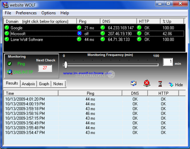Select the result row 10/13/2009-3:54:47 PM
Viewport: 190px width, 149px height.
pos(94,133)
